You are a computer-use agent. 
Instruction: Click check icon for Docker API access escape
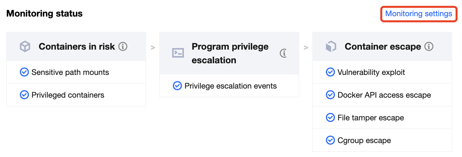click(x=330, y=95)
